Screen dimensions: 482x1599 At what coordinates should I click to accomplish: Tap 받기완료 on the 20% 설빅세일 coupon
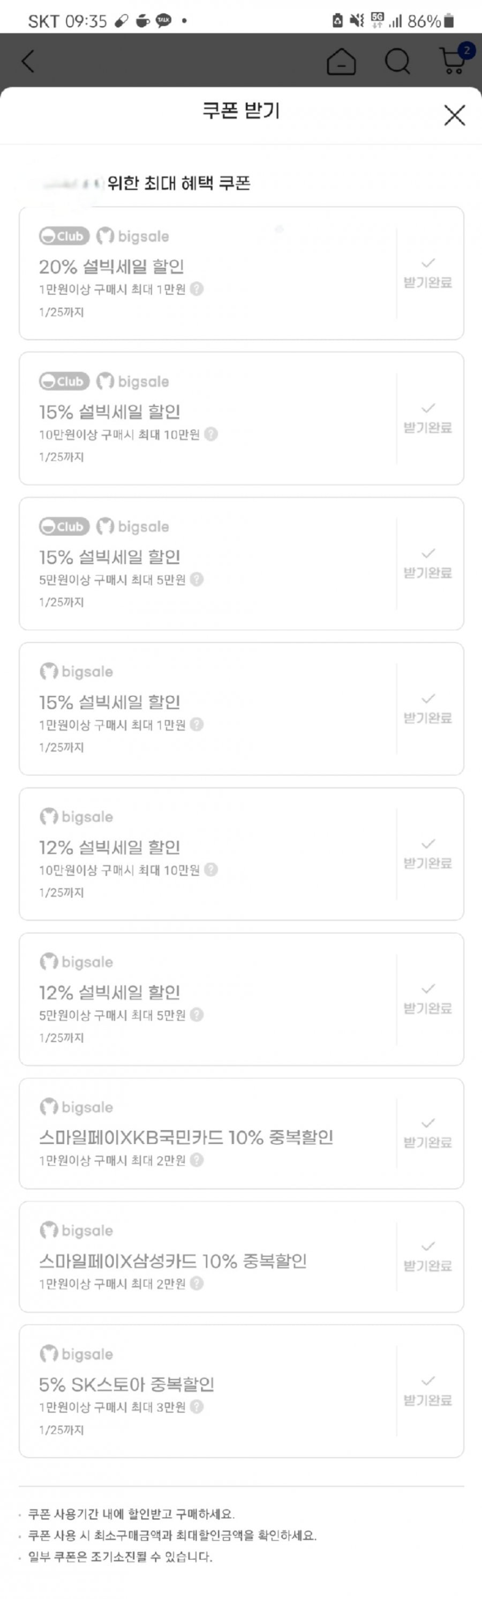coord(427,274)
